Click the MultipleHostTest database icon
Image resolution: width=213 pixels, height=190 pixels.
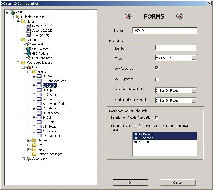(18, 17)
